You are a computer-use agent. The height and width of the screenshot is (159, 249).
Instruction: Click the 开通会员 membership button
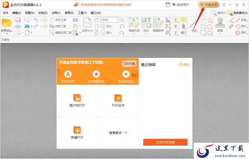pyautogui.click(x=208, y=5)
